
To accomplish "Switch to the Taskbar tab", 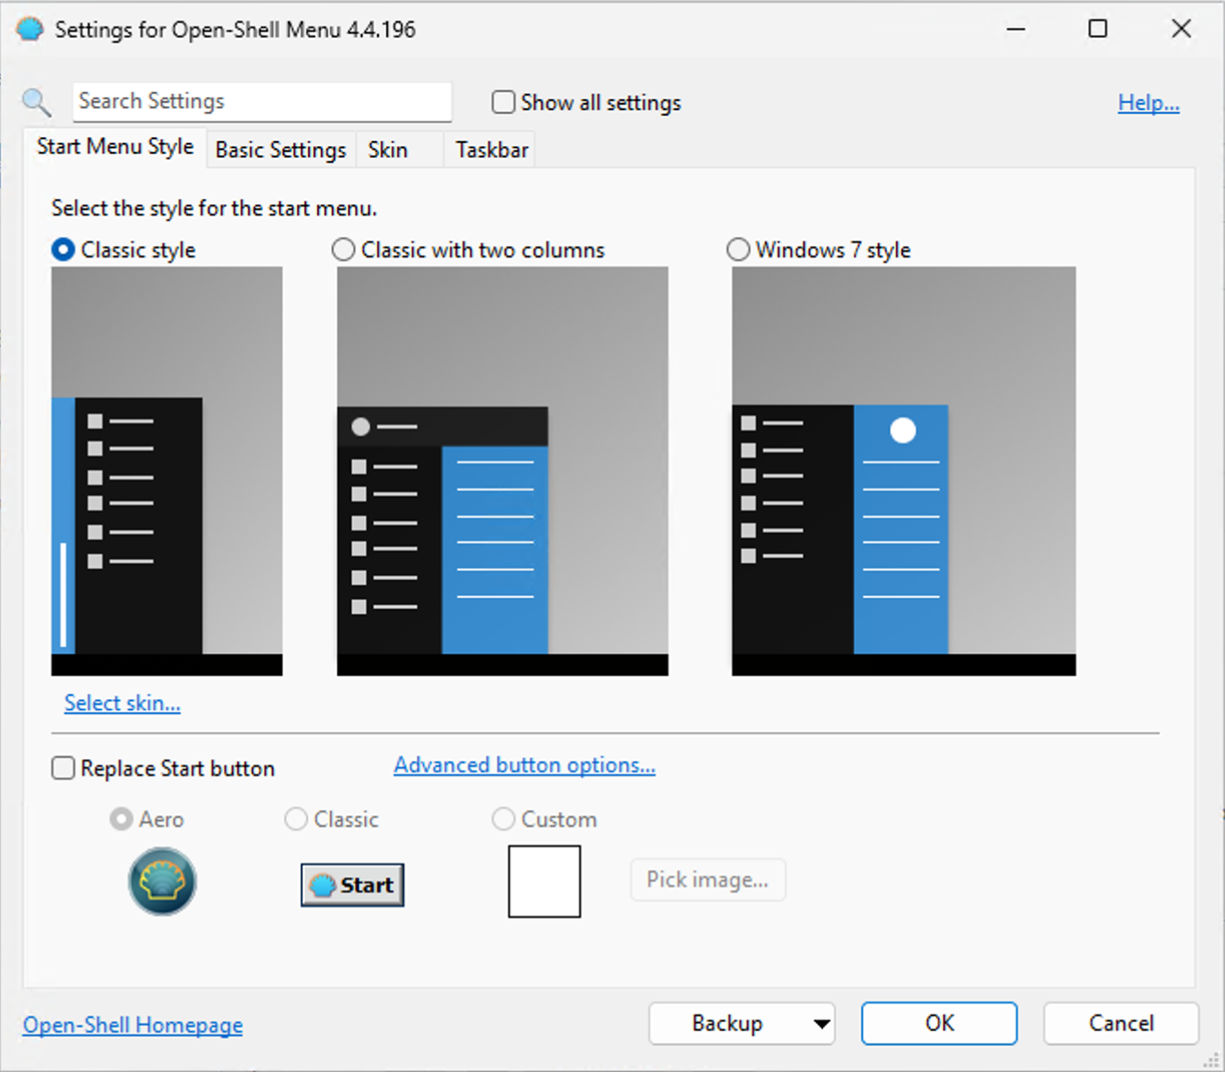I will tap(492, 150).
